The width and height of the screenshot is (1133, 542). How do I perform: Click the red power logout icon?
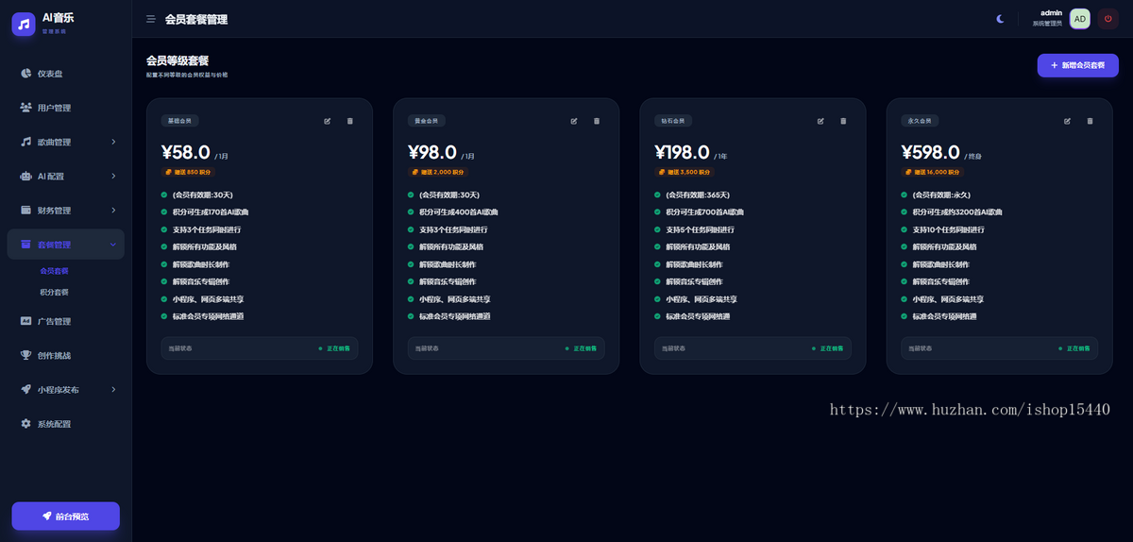tap(1107, 19)
